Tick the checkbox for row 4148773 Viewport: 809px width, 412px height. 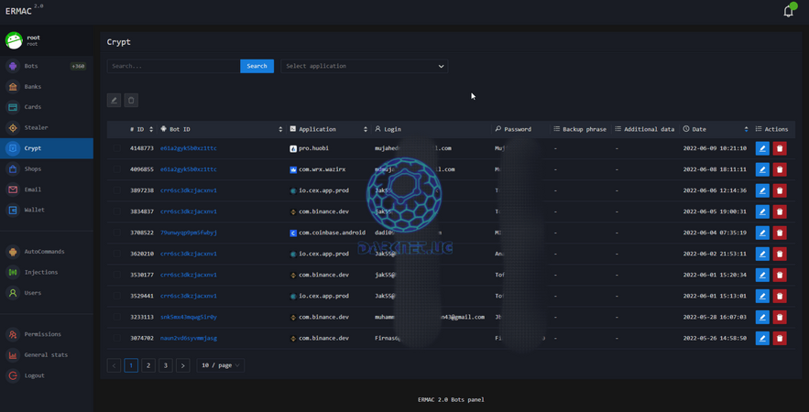point(117,148)
